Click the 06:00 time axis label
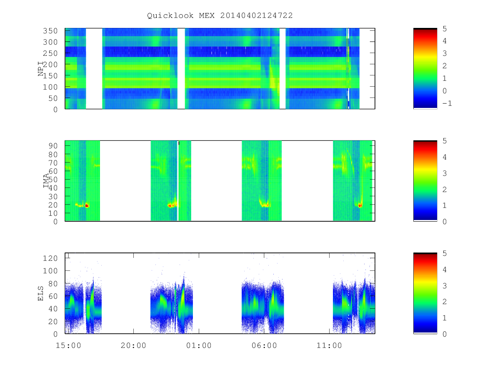 pyautogui.click(x=264, y=345)
